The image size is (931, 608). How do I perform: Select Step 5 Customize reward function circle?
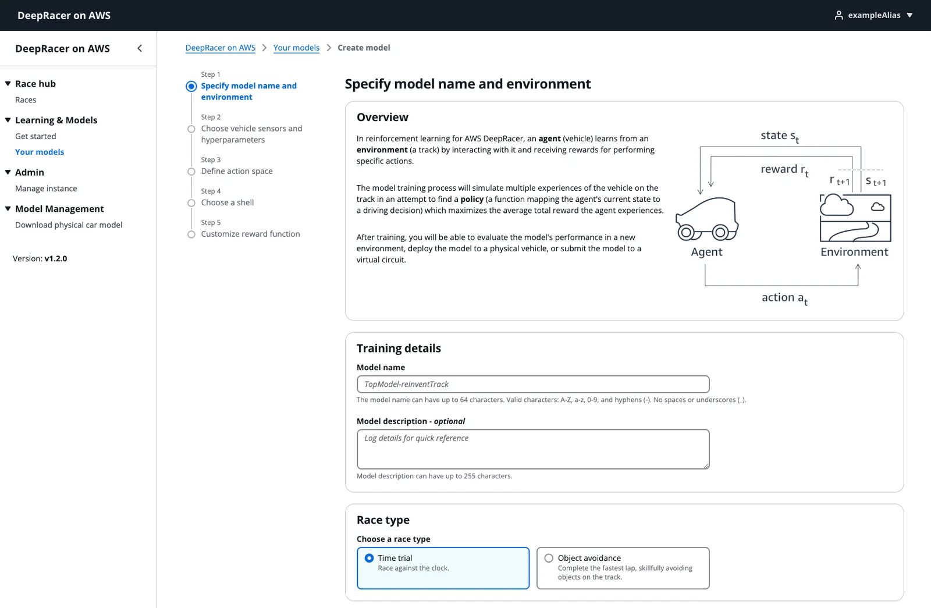tap(191, 234)
